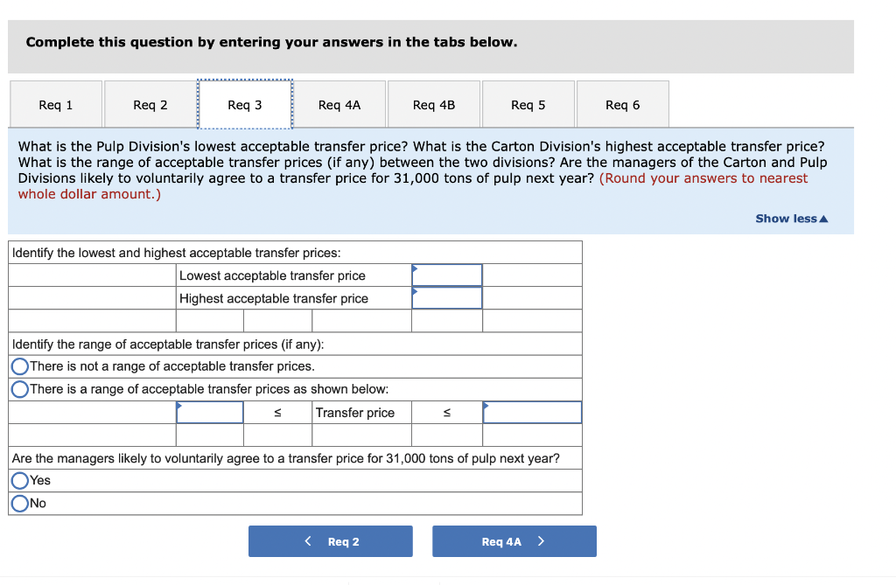The height and width of the screenshot is (585, 896).
Task: Select the Req 3 tab
Action: click(x=245, y=103)
